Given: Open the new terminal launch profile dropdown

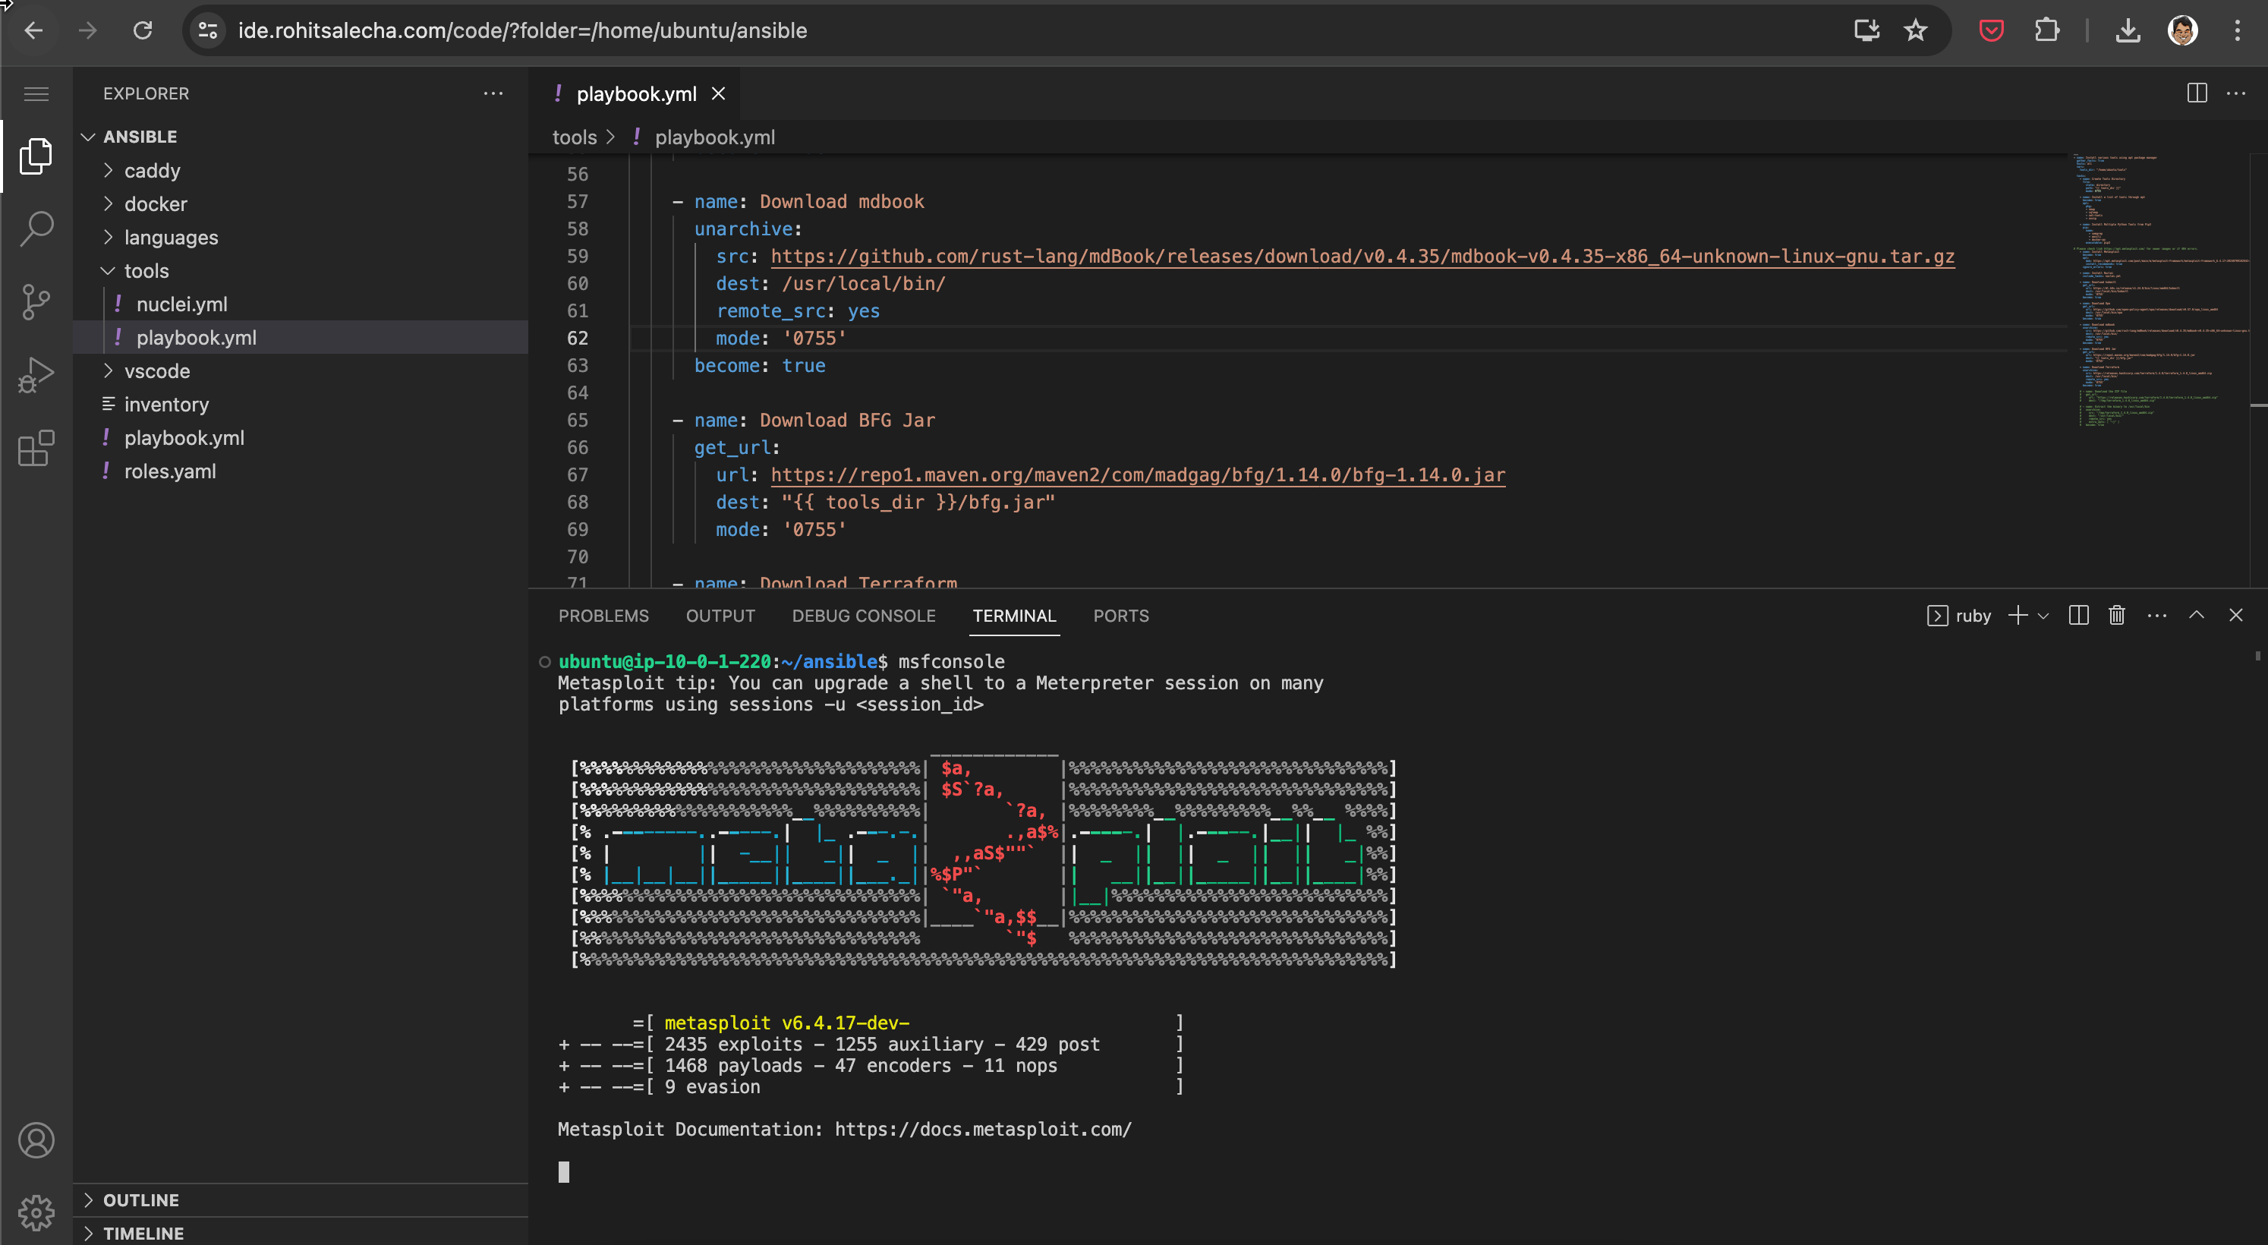Looking at the screenshot, I should click(x=2043, y=616).
